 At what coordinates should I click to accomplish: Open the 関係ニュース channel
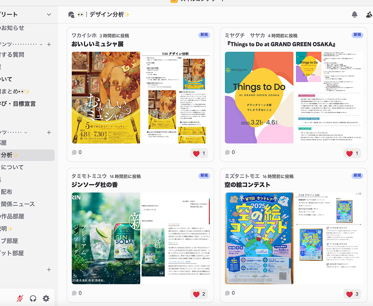(18, 204)
